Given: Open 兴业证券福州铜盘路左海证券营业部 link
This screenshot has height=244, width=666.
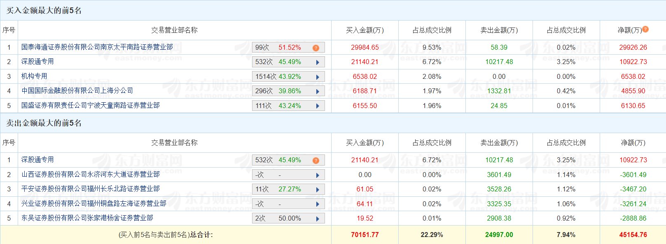Looking at the screenshot, I should [x=94, y=204].
